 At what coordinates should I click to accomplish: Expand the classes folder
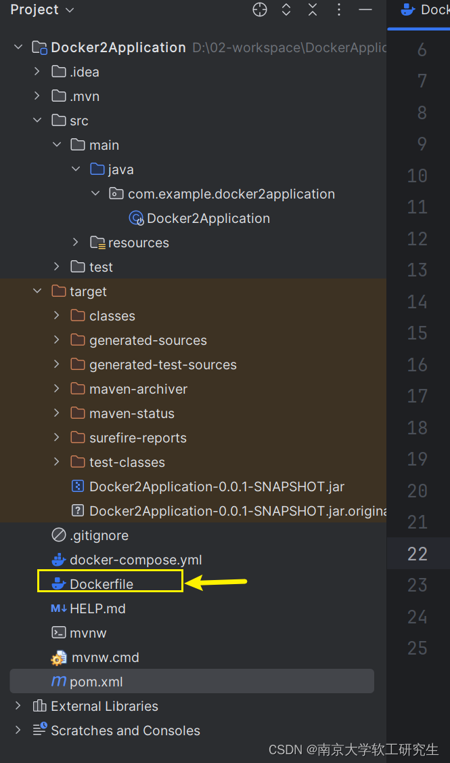(x=57, y=315)
